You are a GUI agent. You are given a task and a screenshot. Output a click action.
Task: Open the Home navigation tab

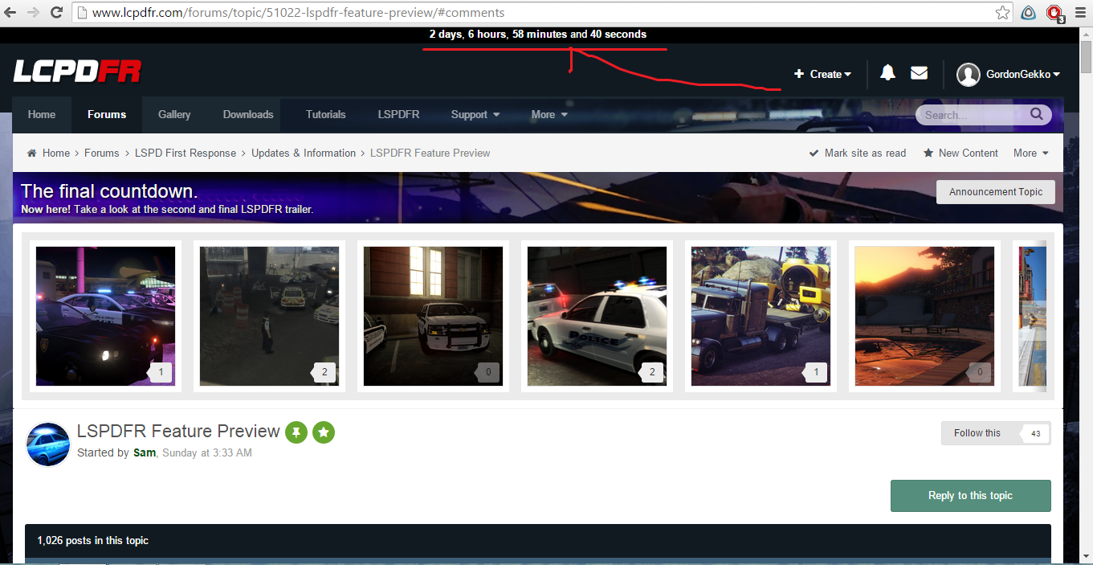point(42,114)
